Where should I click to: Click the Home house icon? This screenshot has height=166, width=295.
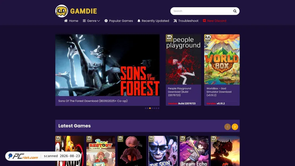66,21
